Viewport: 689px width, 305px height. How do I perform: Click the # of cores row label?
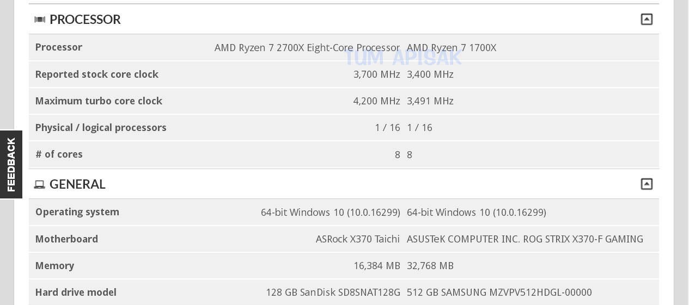[59, 154]
